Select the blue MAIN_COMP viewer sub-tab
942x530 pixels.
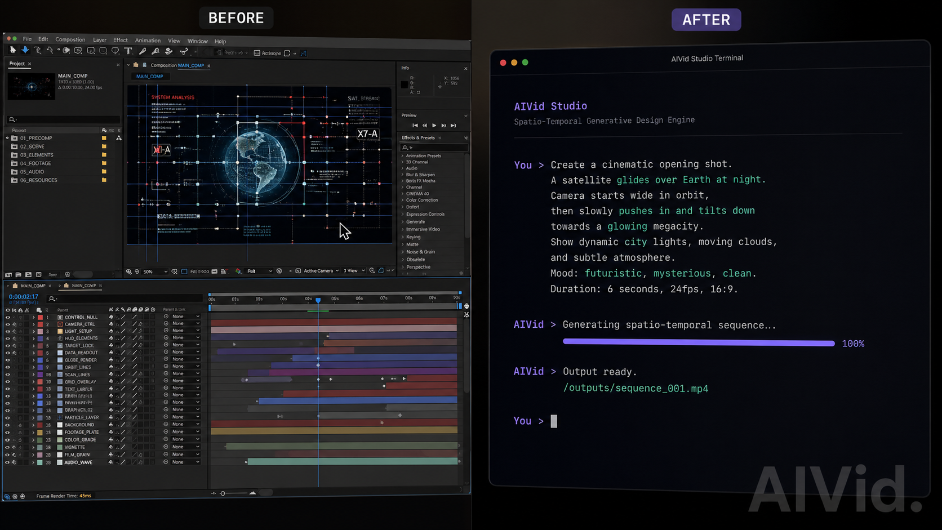click(x=149, y=76)
